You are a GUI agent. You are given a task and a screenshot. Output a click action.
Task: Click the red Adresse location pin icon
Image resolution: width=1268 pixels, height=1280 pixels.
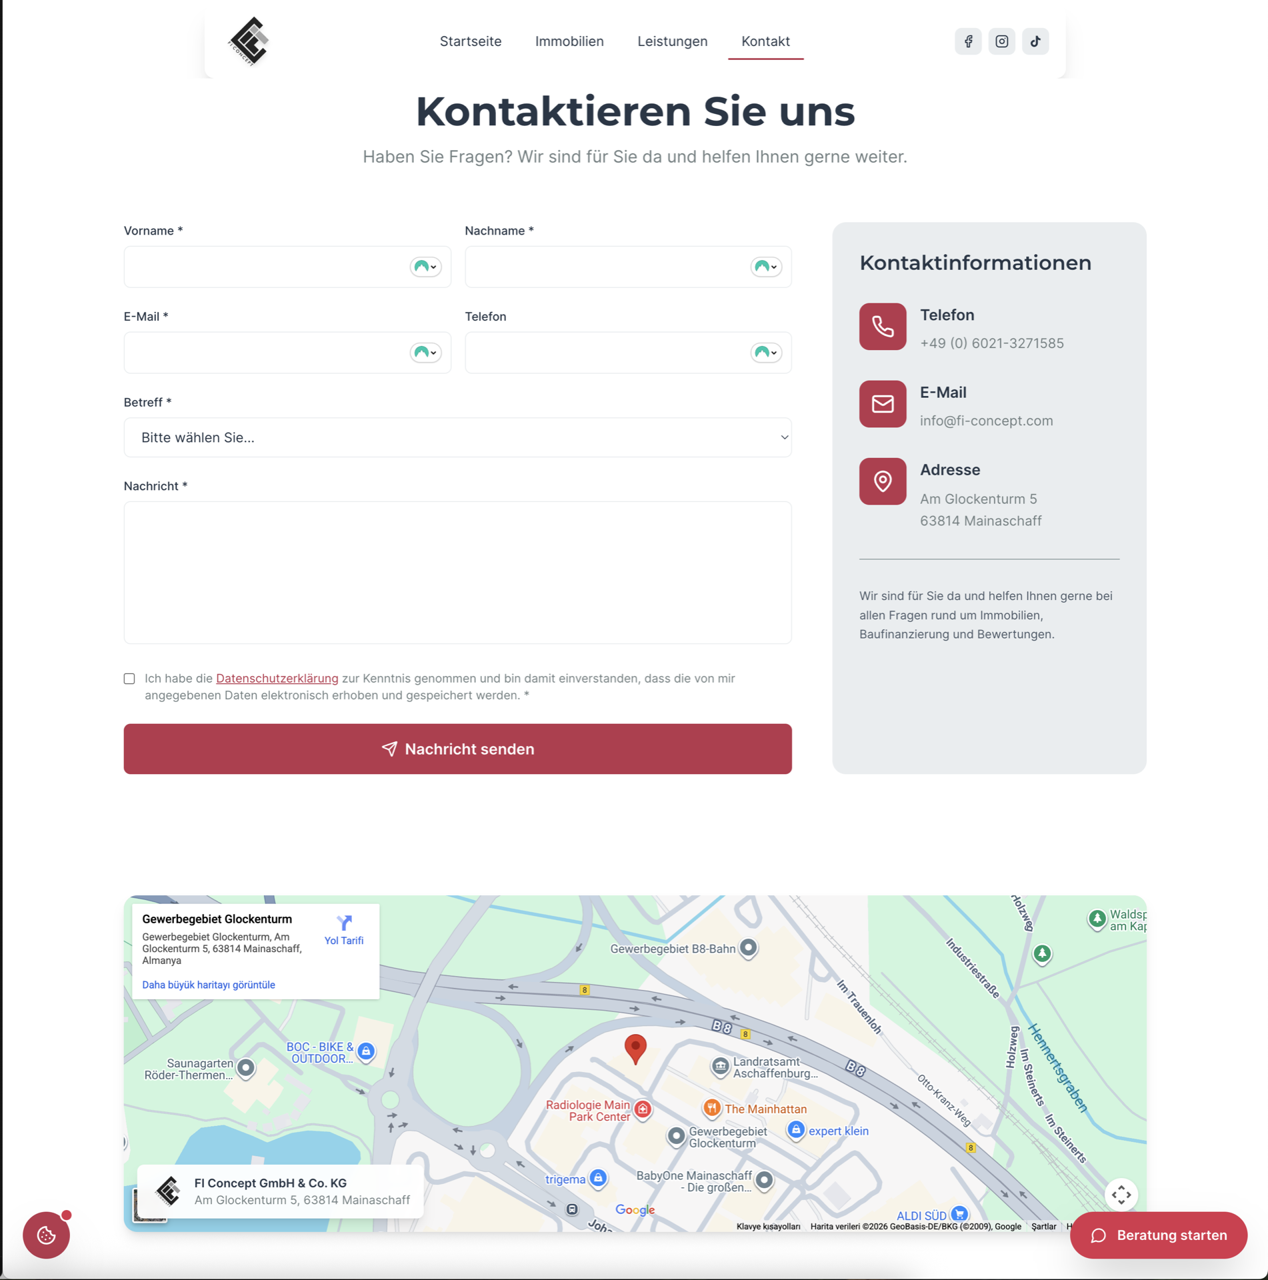click(x=882, y=481)
